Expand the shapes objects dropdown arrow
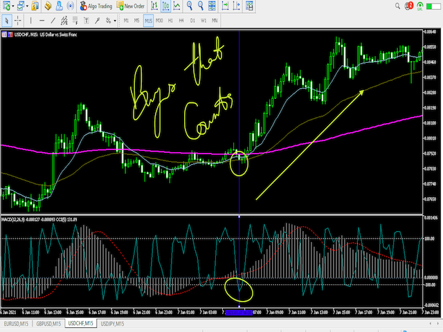 click(x=115, y=21)
